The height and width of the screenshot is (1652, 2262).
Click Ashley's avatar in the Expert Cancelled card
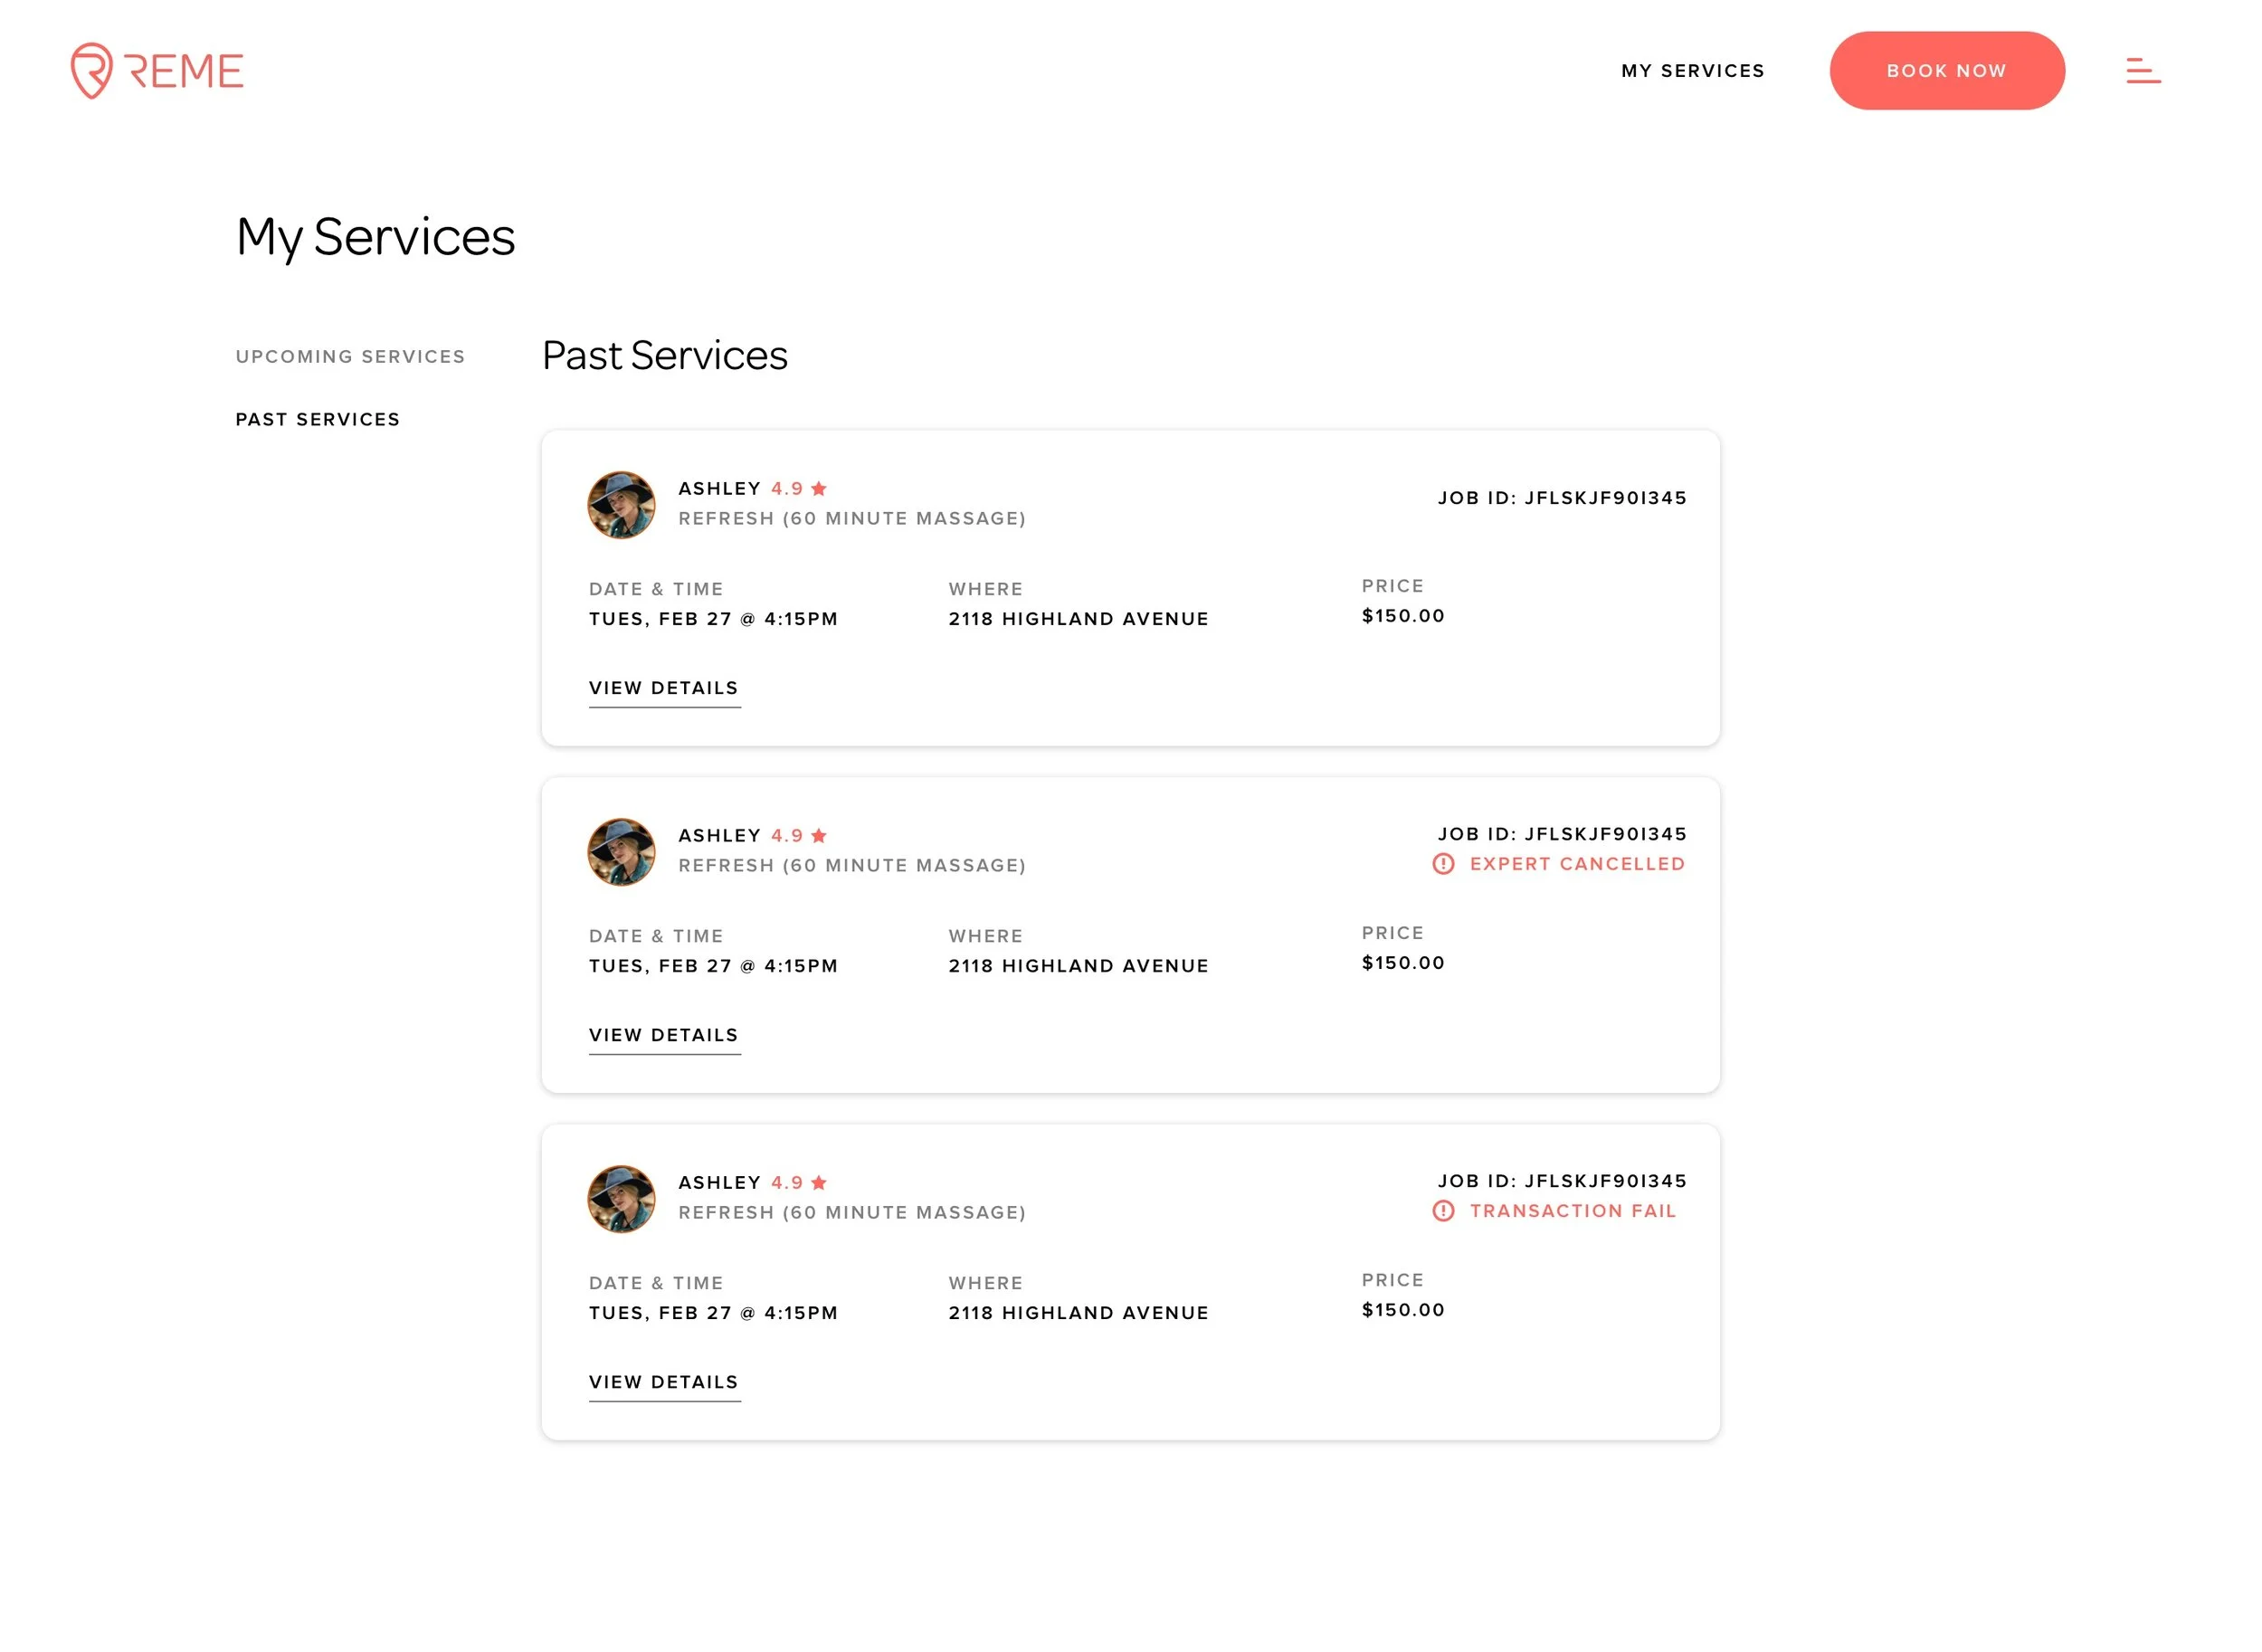click(x=621, y=852)
